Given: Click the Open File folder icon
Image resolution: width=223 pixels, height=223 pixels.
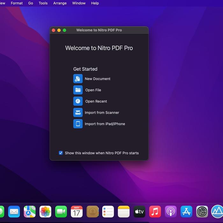Looking at the screenshot, I should [78, 90].
